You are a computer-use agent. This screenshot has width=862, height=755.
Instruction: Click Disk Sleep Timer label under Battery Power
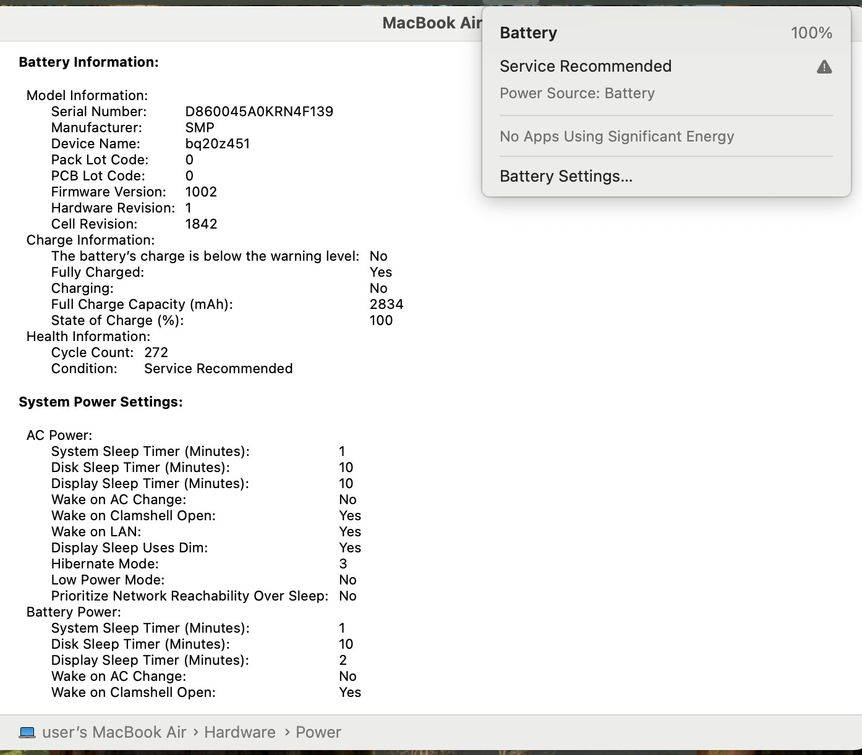click(140, 644)
